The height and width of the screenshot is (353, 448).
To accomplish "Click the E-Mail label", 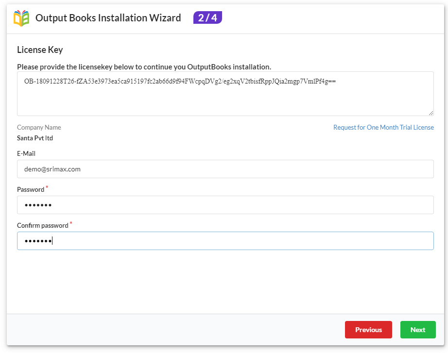I will (x=26, y=153).
